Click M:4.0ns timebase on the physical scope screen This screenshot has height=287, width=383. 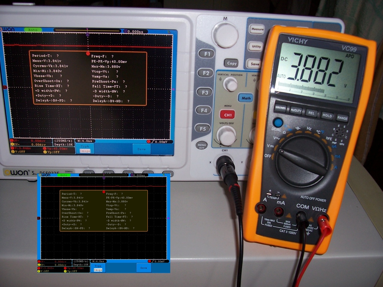85,141
